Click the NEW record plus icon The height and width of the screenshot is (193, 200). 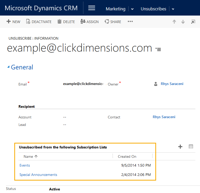[9, 22]
